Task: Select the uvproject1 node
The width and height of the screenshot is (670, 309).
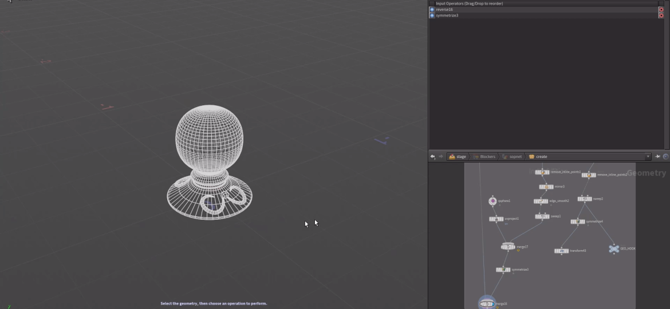Action: [x=496, y=219]
